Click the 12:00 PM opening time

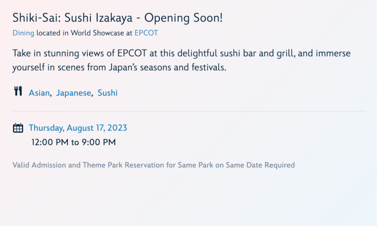click(50, 143)
